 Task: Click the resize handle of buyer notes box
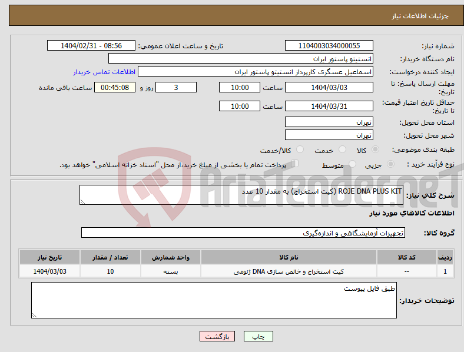pyautogui.click(x=34, y=316)
